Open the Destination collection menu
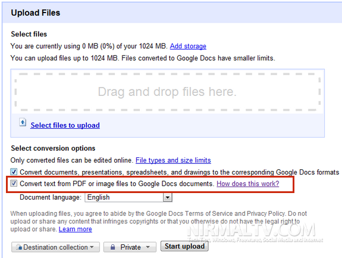The width and height of the screenshot is (342, 258). (56, 247)
